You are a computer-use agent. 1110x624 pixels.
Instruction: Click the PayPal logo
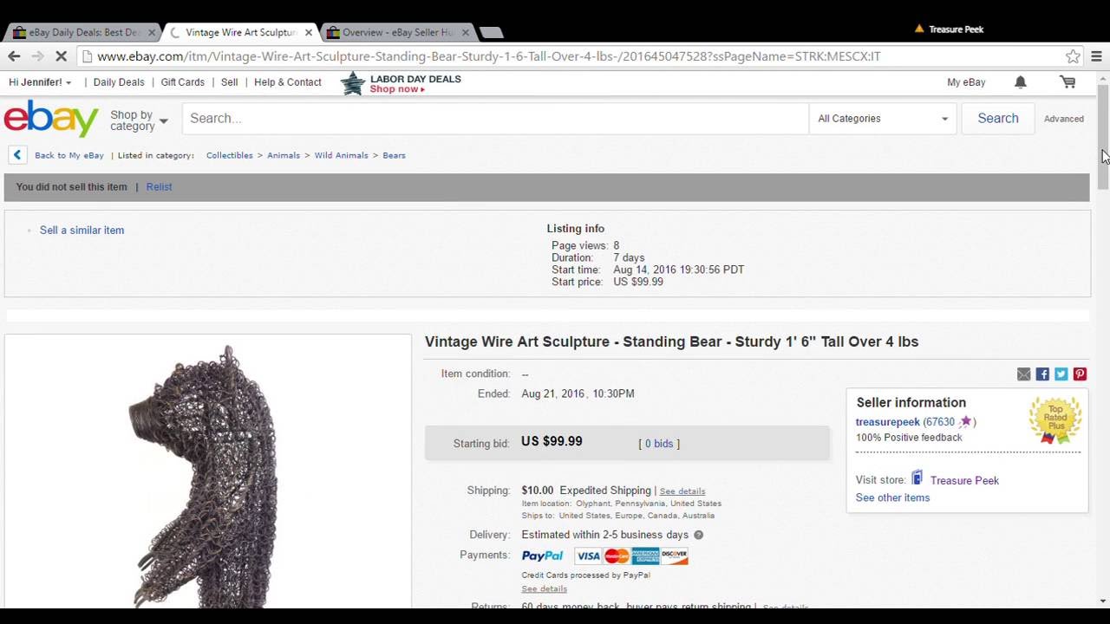click(542, 556)
